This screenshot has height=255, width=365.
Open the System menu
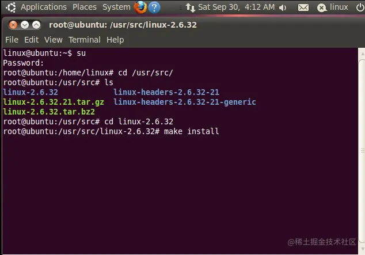[116, 7]
